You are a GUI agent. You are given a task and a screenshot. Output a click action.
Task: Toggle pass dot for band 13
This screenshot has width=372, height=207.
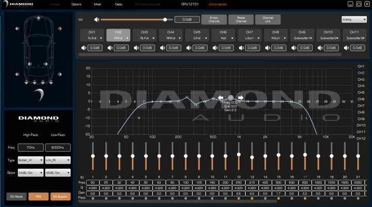(x=252, y=198)
